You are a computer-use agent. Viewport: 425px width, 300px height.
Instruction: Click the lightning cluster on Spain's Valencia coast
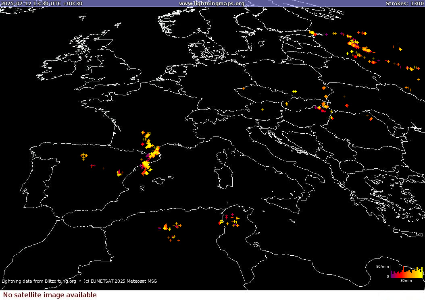[119, 173]
